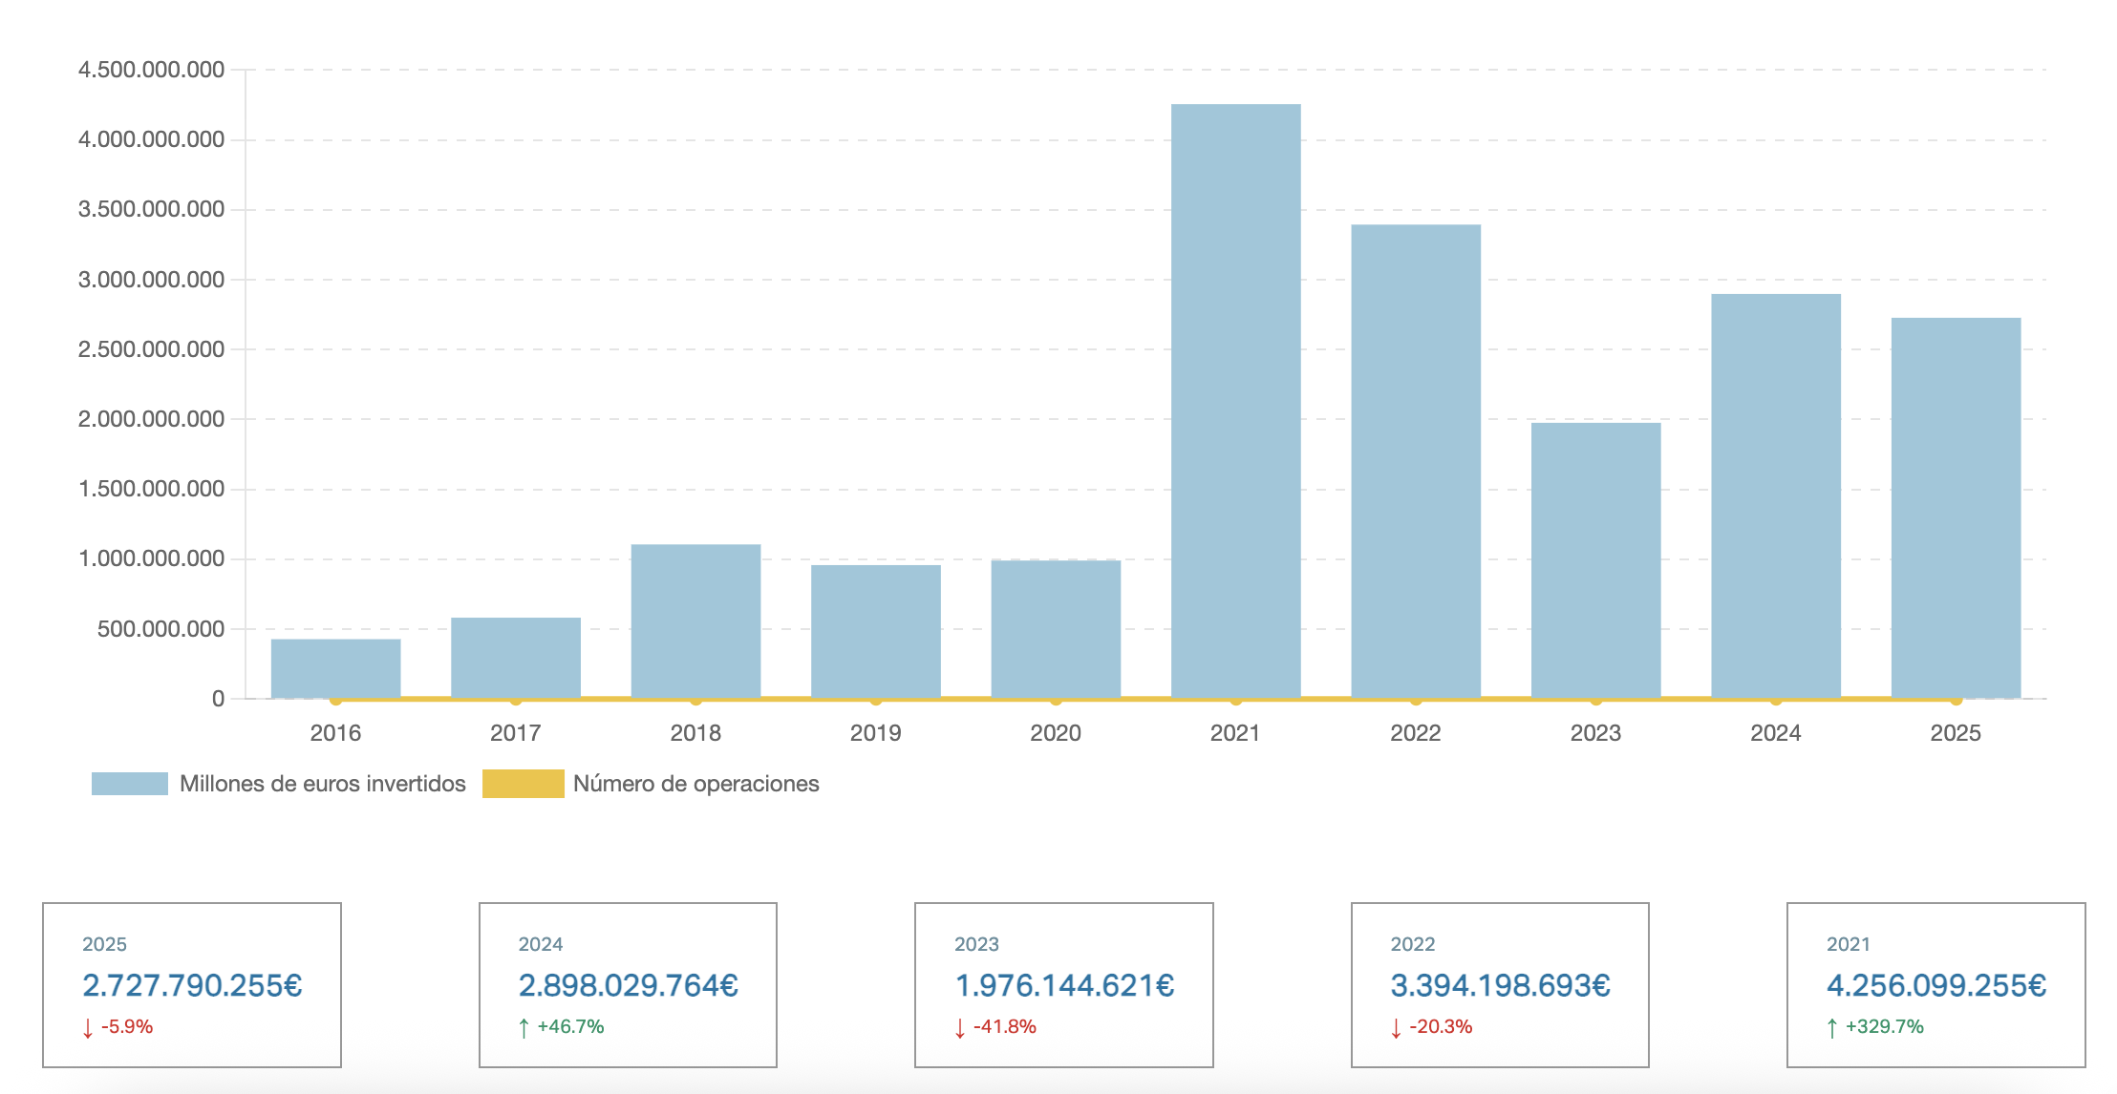The height and width of the screenshot is (1094, 2117).
Task: Open the 2024 summary card
Action: pyautogui.click(x=628, y=984)
